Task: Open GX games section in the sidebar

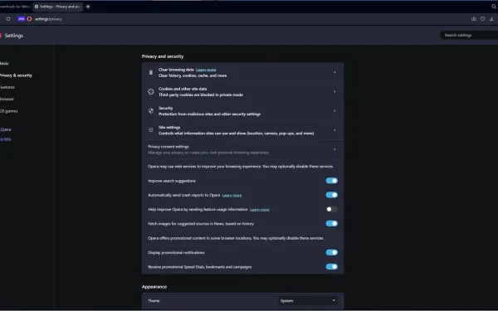Action: point(9,111)
